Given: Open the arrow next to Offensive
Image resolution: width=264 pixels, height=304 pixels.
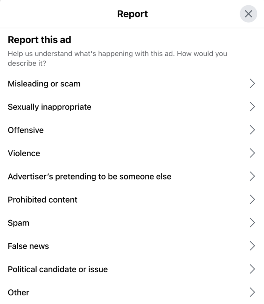Looking at the screenshot, I should [252, 130].
